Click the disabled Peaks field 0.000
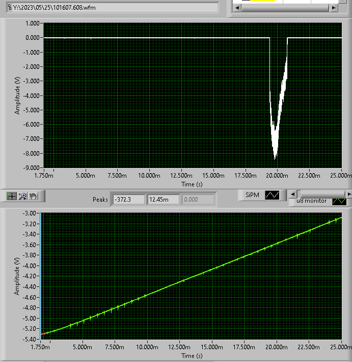 tap(198, 200)
